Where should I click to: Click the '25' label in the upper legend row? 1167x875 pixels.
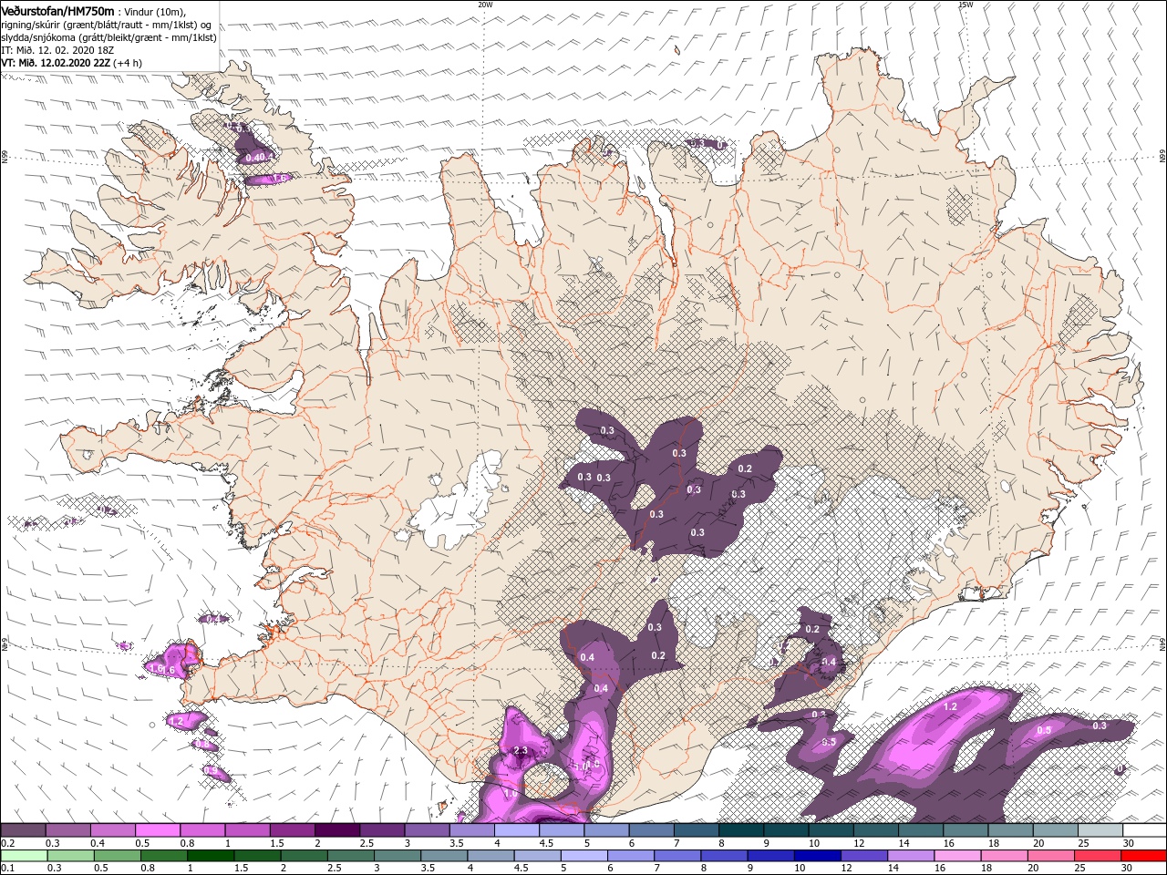[1083, 843]
